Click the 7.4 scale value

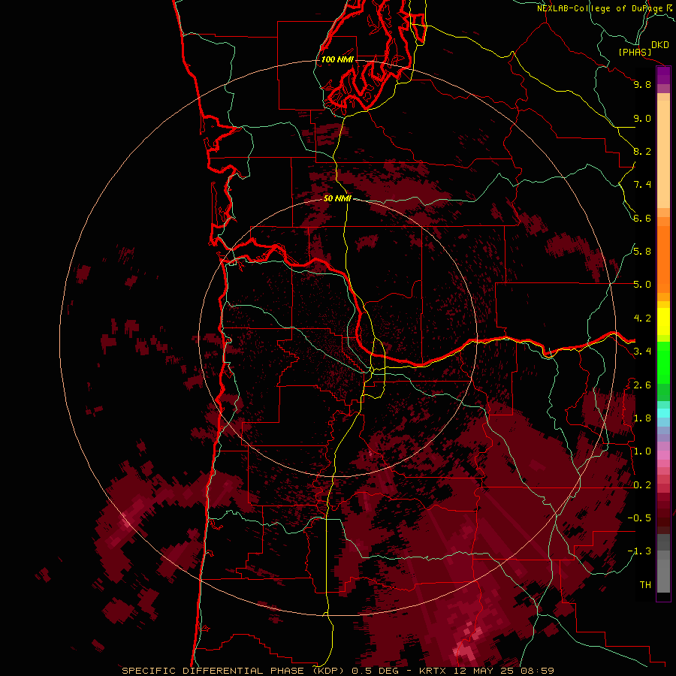click(x=642, y=185)
